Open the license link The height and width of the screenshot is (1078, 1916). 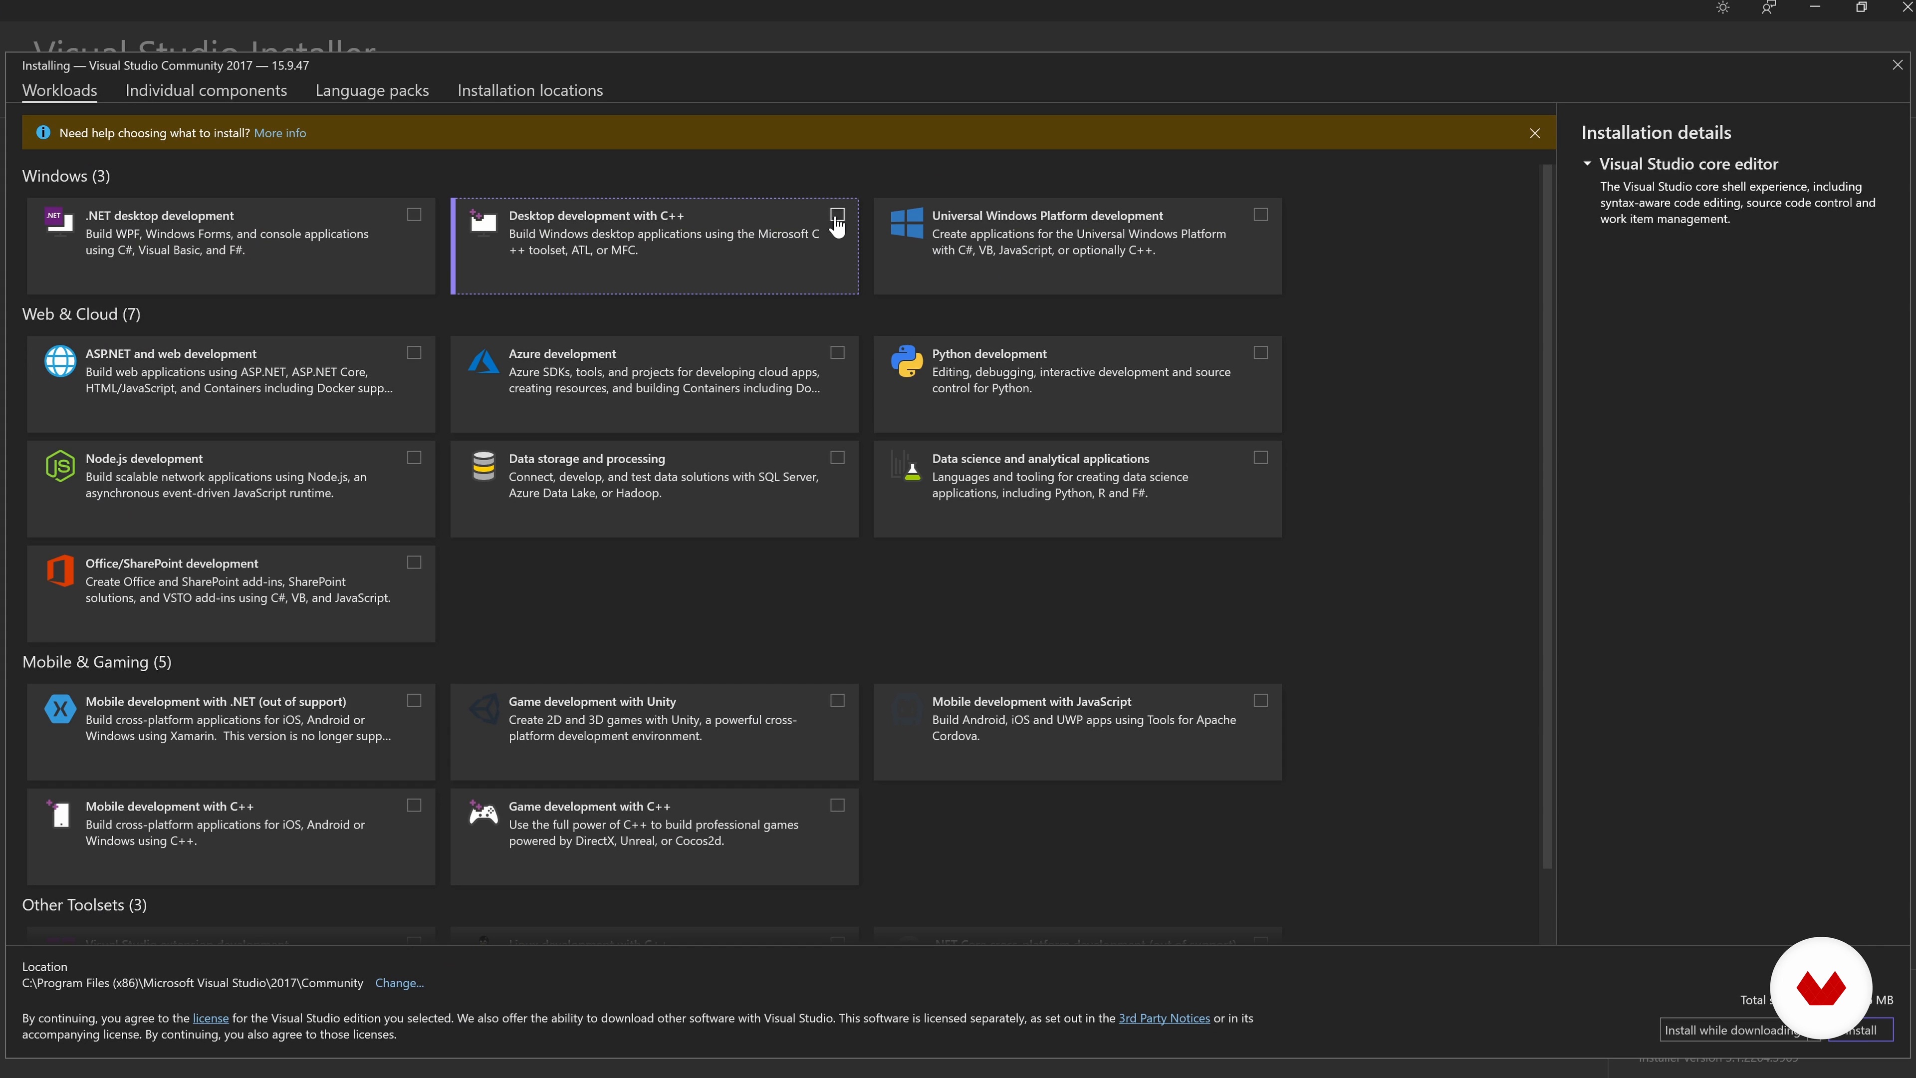coord(211,1019)
